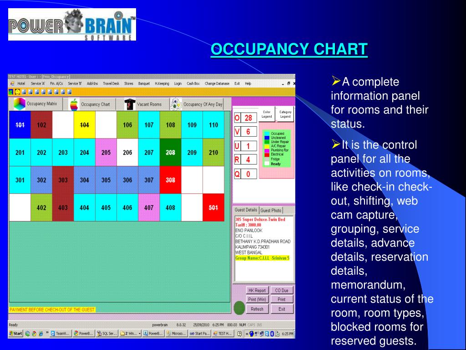Click the 305 Super Deluxe-Twin Bed text
Screen dimensions: 466x350
pyautogui.click(x=260, y=219)
